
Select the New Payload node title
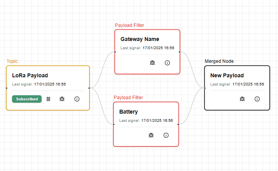[227, 75]
